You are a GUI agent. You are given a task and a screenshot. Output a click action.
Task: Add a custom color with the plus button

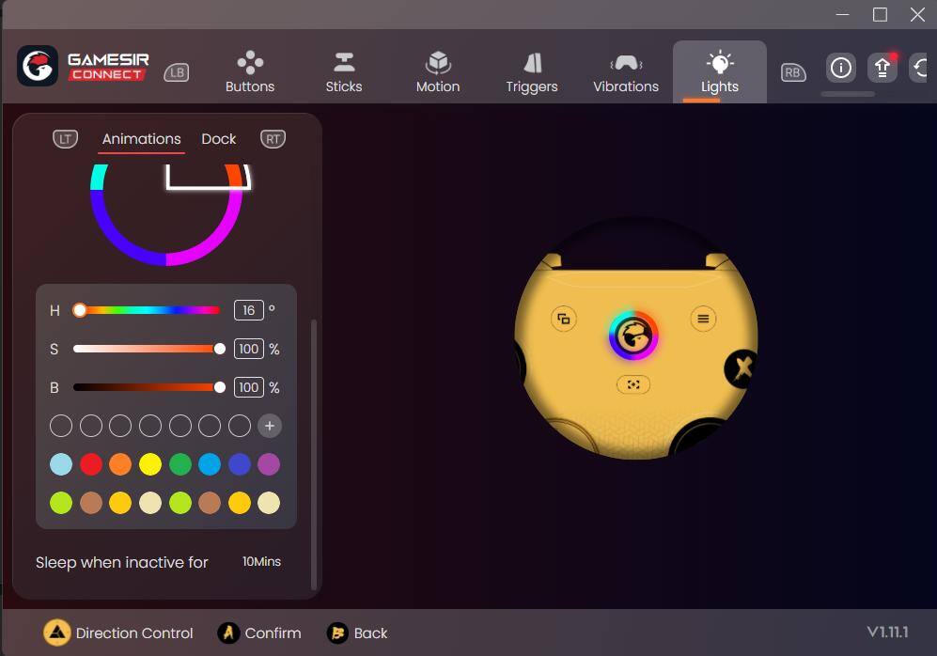[x=270, y=426]
